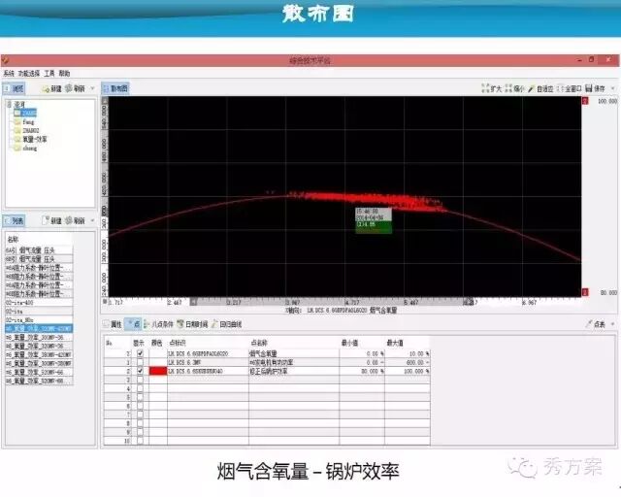The image size is (621, 497).
Task: Check the 显示 box in row 6
Action: 140,406
